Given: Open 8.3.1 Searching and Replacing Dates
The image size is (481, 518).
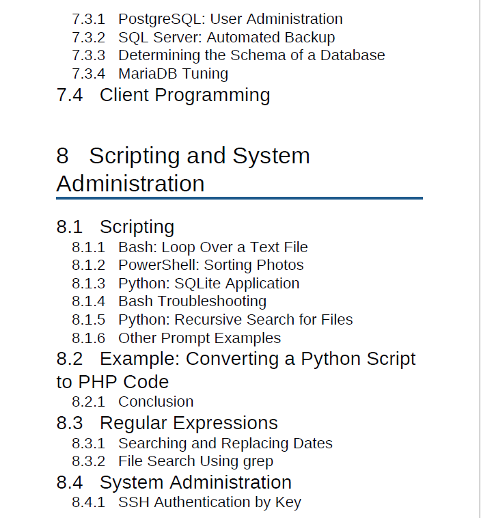Looking at the screenshot, I should click(202, 444).
